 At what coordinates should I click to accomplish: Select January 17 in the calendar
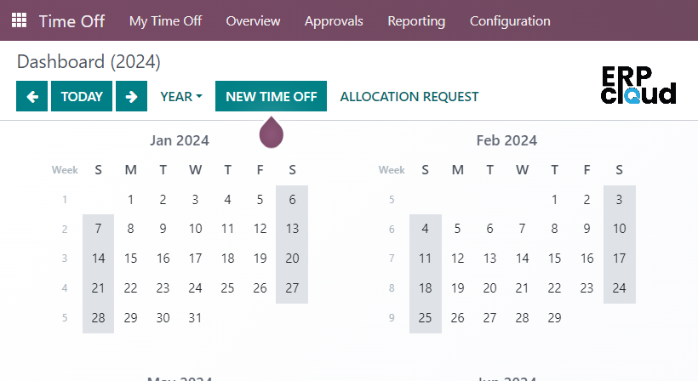pos(195,259)
